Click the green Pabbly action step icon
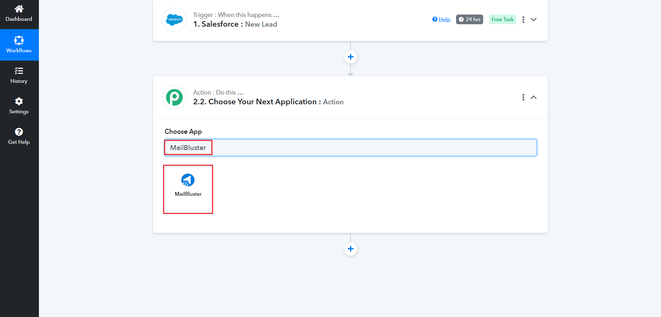Image resolution: width=661 pixels, height=317 pixels. pos(174,97)
